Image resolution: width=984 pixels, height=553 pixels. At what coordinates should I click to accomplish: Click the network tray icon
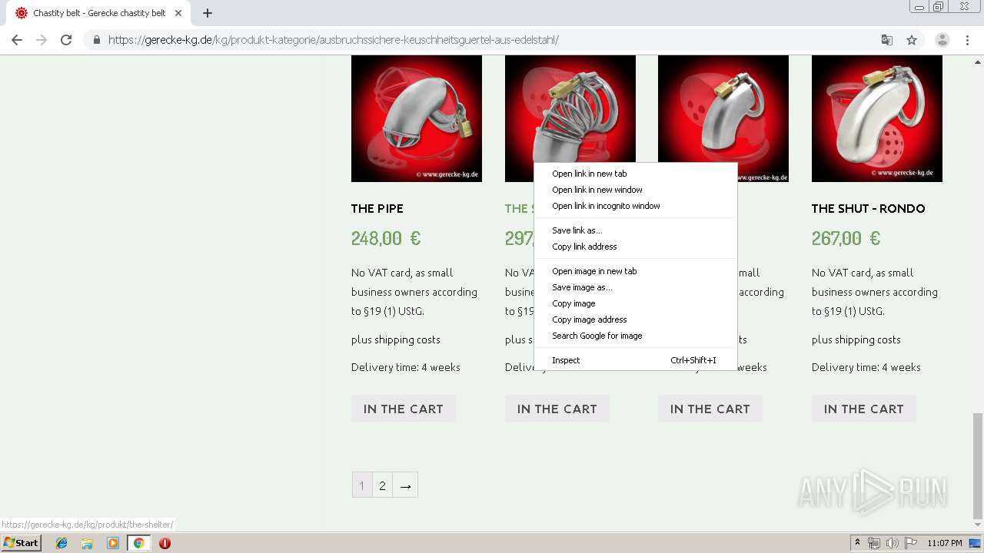[874, 543]
